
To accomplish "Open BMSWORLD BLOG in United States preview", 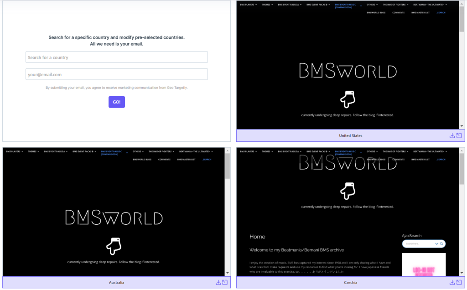I will [376, 13].
